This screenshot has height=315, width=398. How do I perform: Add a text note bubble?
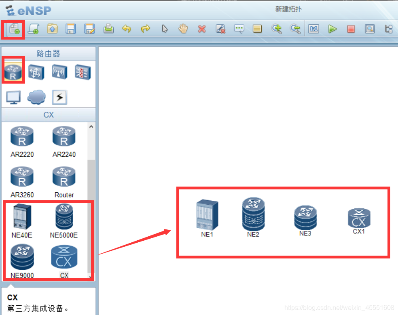pos(239,29)
